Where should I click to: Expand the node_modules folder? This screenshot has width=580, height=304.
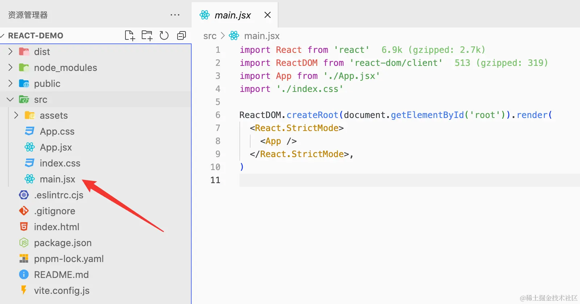(10, 68)
